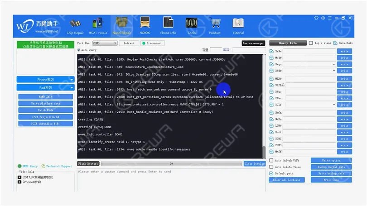Select PCIE Unbundled WiFi entry

click(x=46, y=124)
